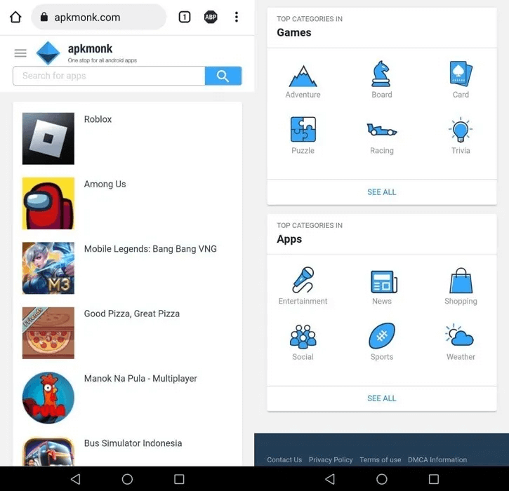
Task: Click the Apps category heading
Action: coord(289,239)
